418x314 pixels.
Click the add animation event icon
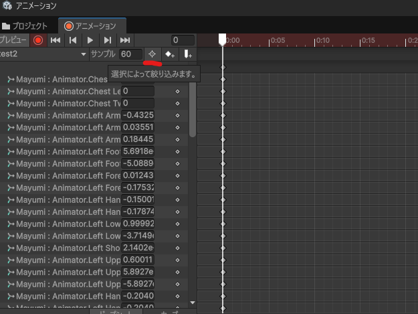click(x=188, y=54)
